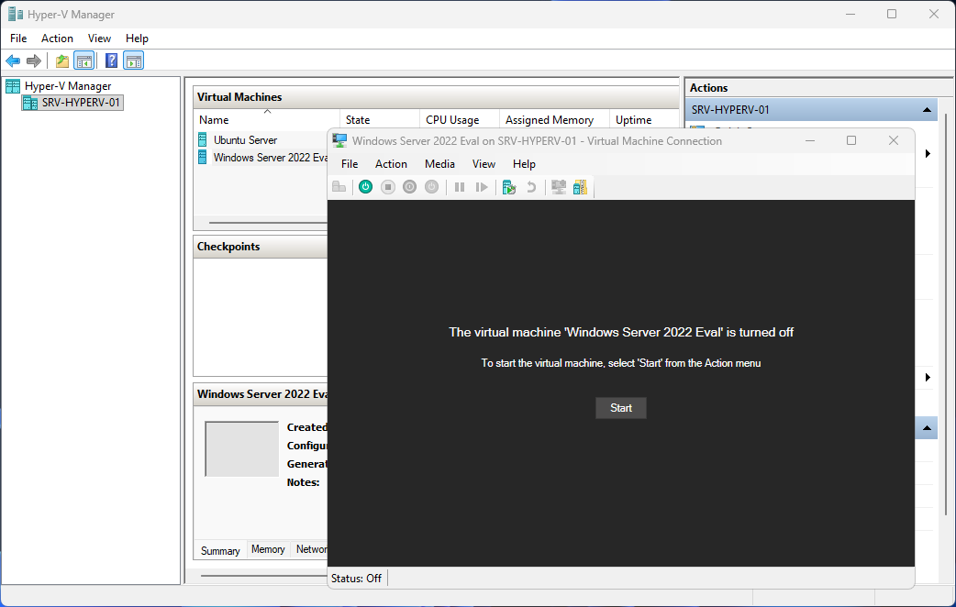Click the Ctrl+Alt+Delete icon in the VM toolbar
This screenshot has width=956, height=607.
click(x=338, y=186)
